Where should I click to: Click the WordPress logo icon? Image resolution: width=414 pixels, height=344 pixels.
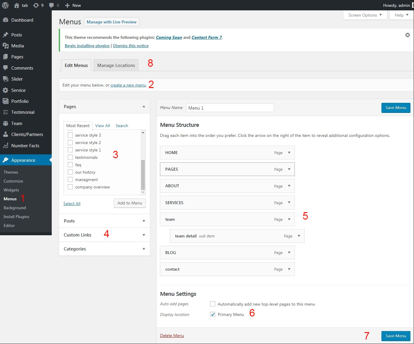tap(5, 5)
